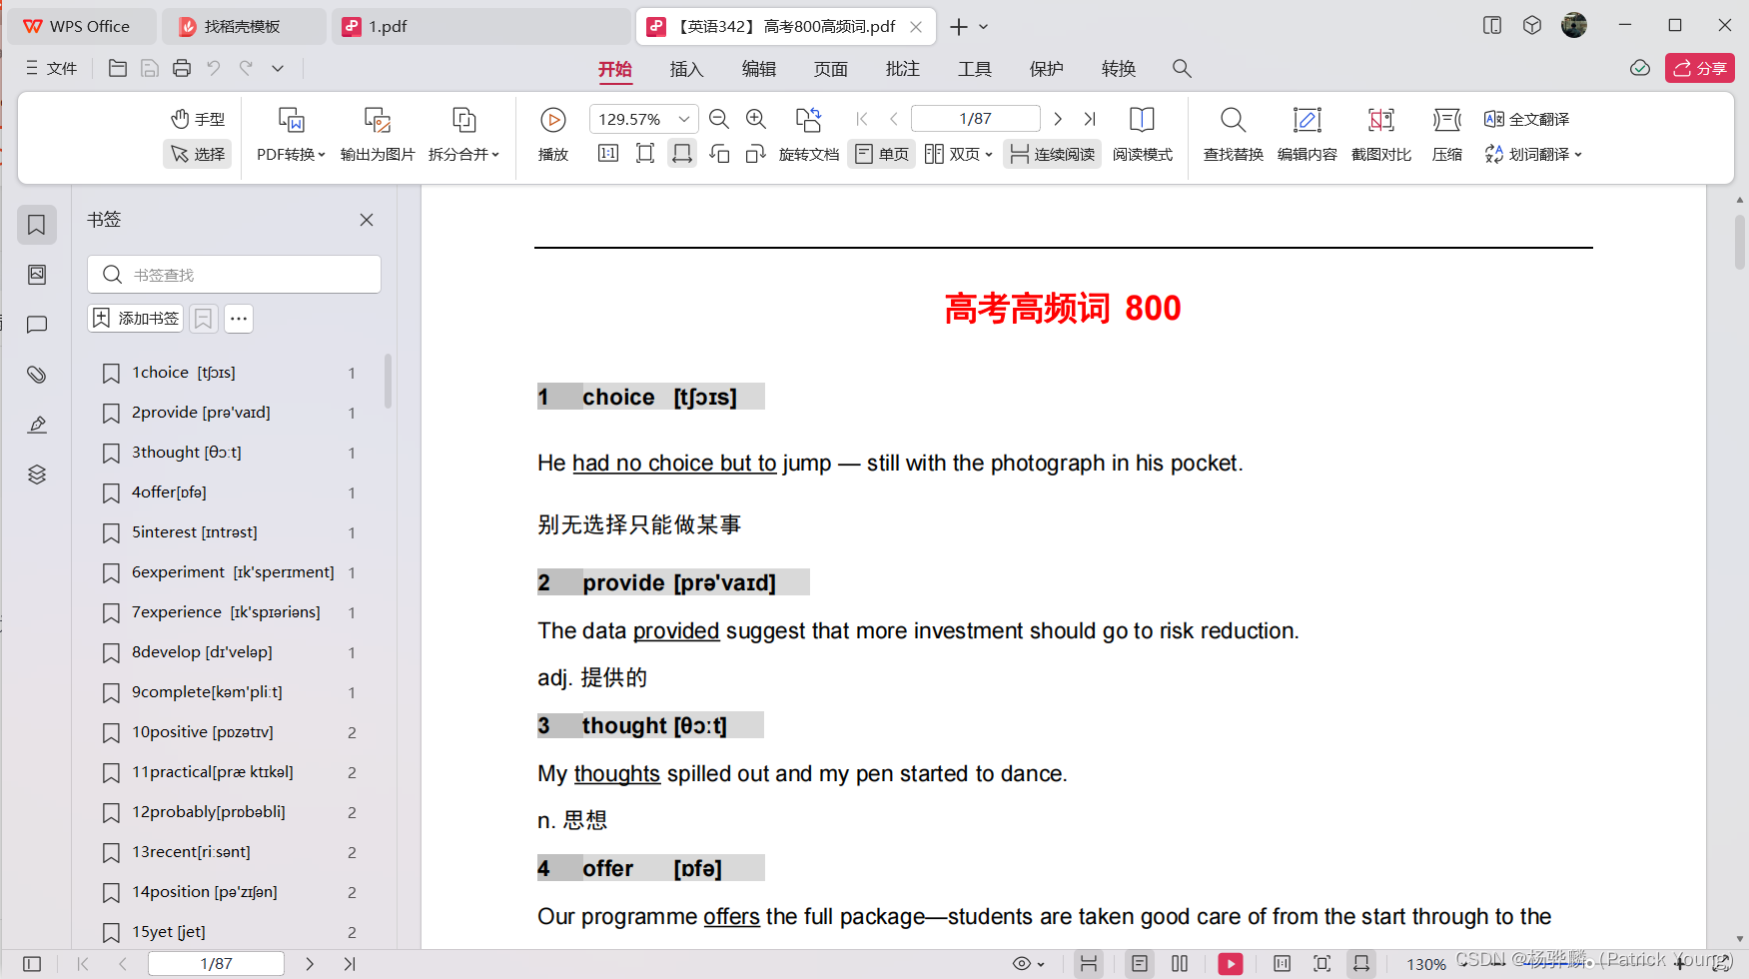Open 查找替换 find and replace

coord(1233,135)
